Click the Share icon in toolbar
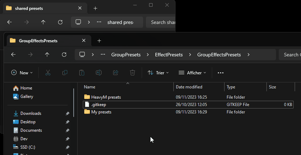The height and width of the screenshot is (155, 301). coord(116,73)
